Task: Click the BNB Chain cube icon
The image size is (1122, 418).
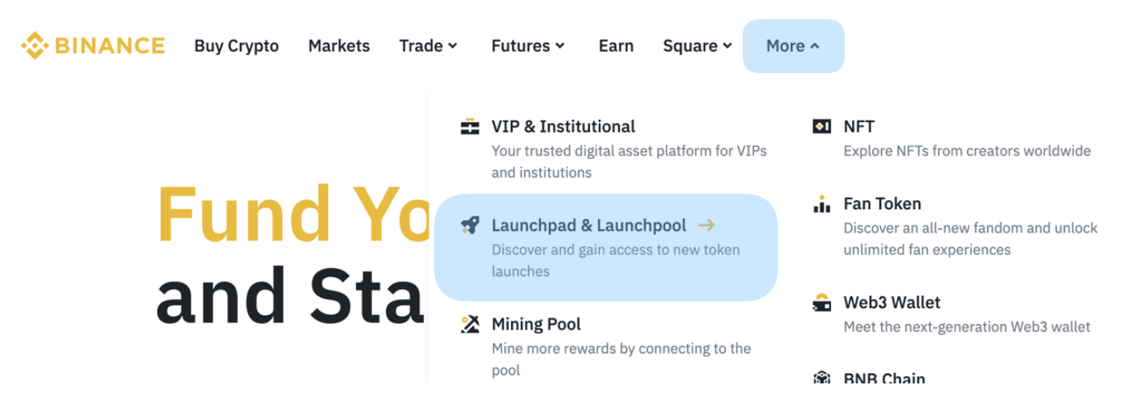Action: [x=821, y=377]
